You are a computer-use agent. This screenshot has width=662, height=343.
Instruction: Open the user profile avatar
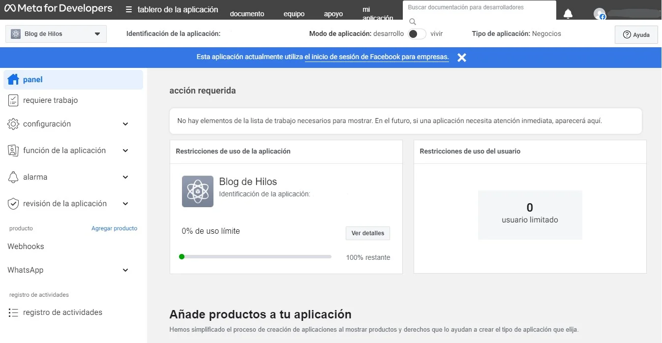pyautogui.click(x=599, y=14)
